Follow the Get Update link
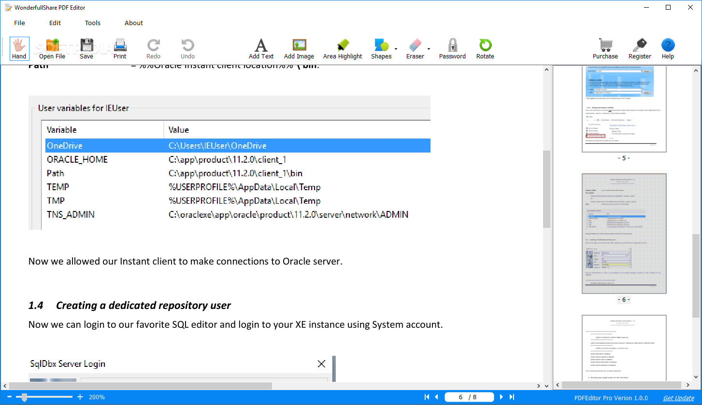The height and width of the screenshot is (405, 702). pyautogui.click(x=678, y=398)
